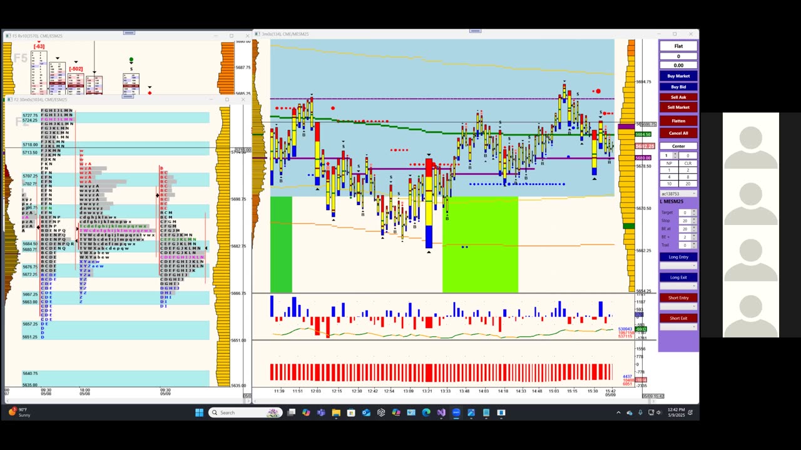Select quantity preset 20
801x450 pixels.
(688, 184)
